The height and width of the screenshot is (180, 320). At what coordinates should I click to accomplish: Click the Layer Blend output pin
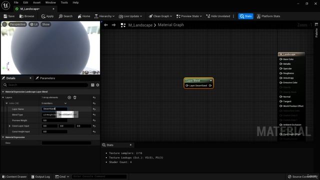210,85
